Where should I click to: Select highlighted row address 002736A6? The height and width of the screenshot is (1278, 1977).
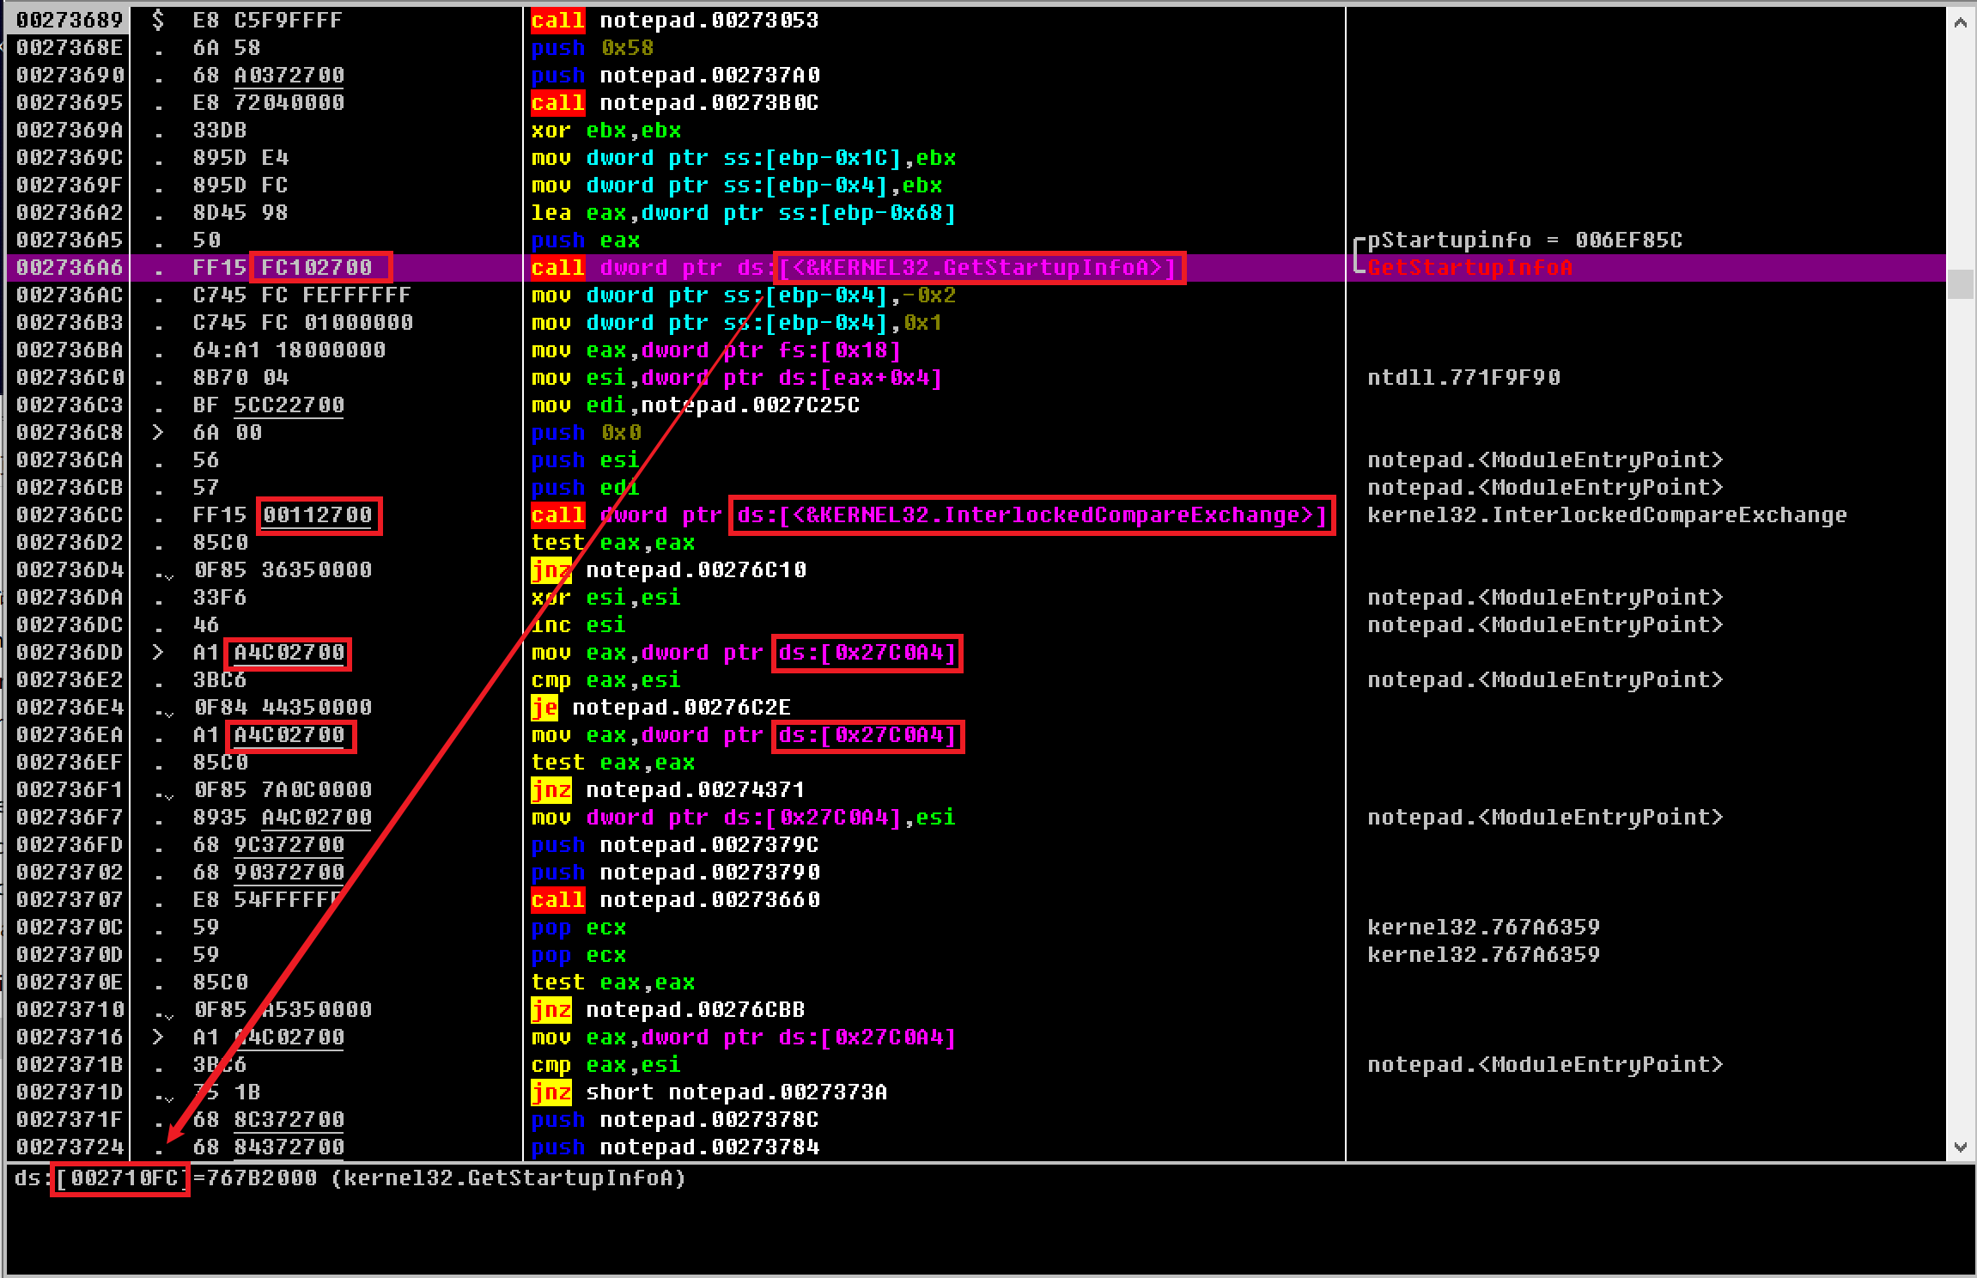70,267
